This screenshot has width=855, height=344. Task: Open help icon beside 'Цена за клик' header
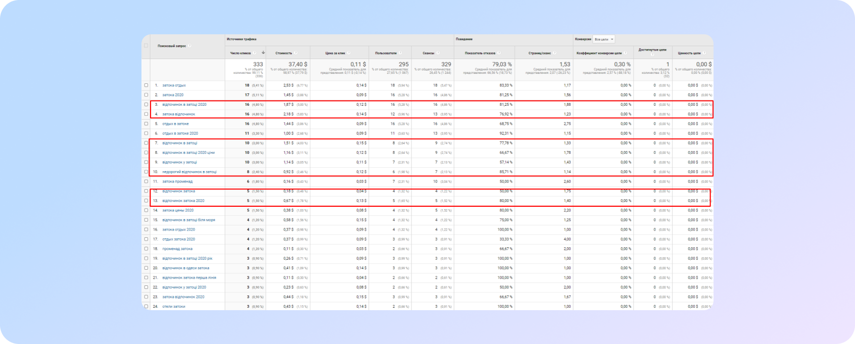[x=349, y=53]
